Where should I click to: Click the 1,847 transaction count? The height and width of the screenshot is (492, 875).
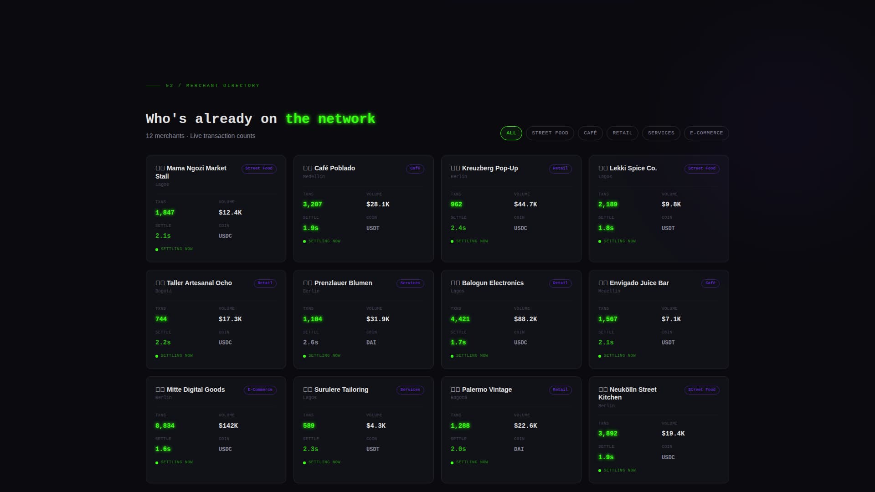(x=165, y=213)
